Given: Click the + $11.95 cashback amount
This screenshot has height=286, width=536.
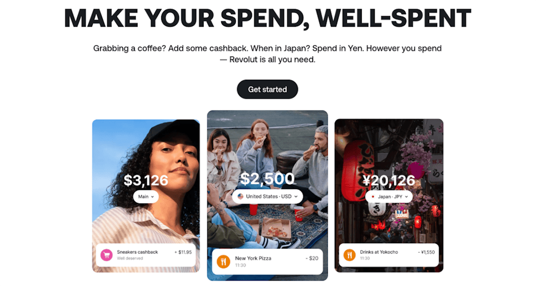Looking at the screenshot, I should pos(183,252).
